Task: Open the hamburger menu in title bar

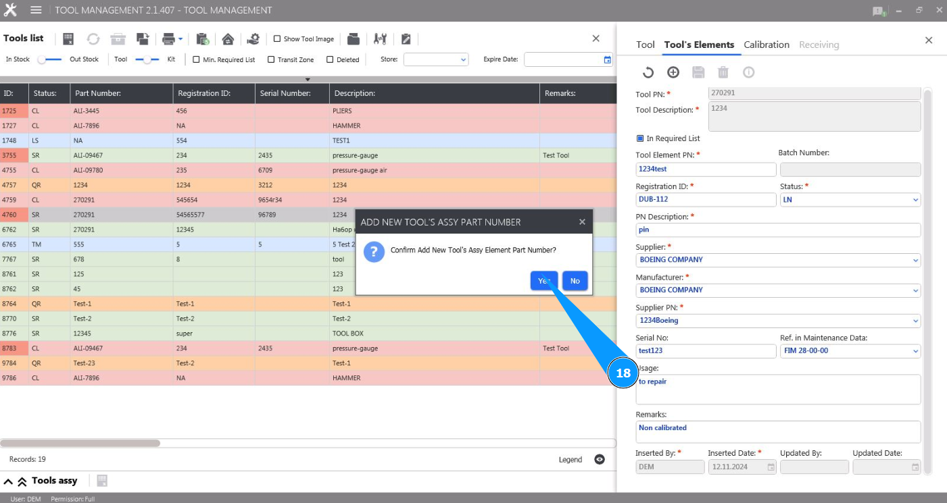Action: pos(36,10)
